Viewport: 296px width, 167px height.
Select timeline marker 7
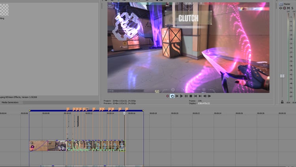pos(94,109)
